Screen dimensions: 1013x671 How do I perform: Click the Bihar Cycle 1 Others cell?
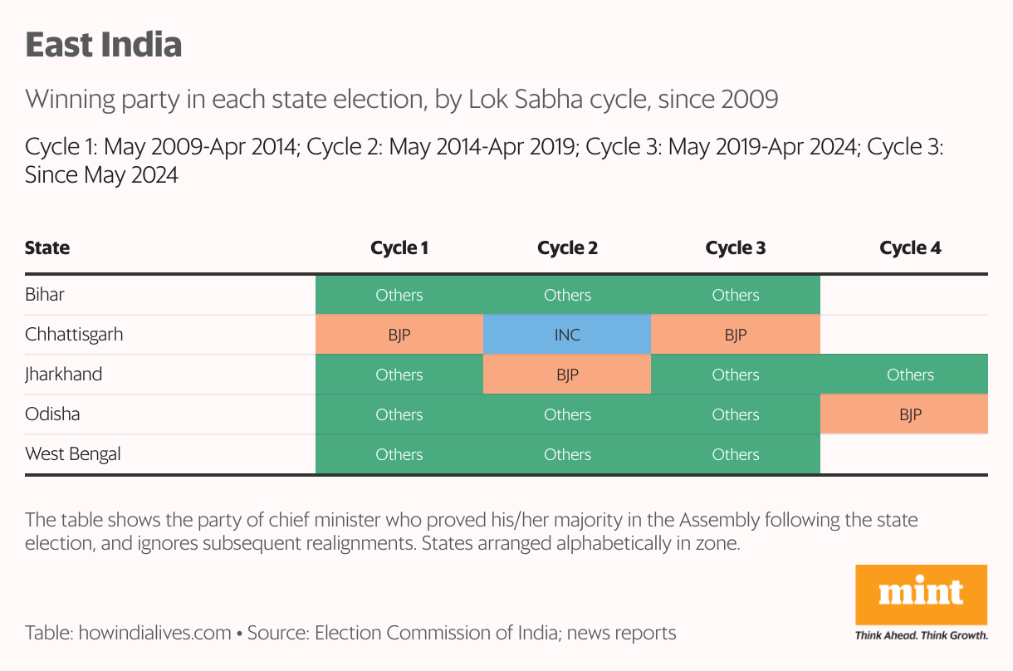click(x=399, y=295)
